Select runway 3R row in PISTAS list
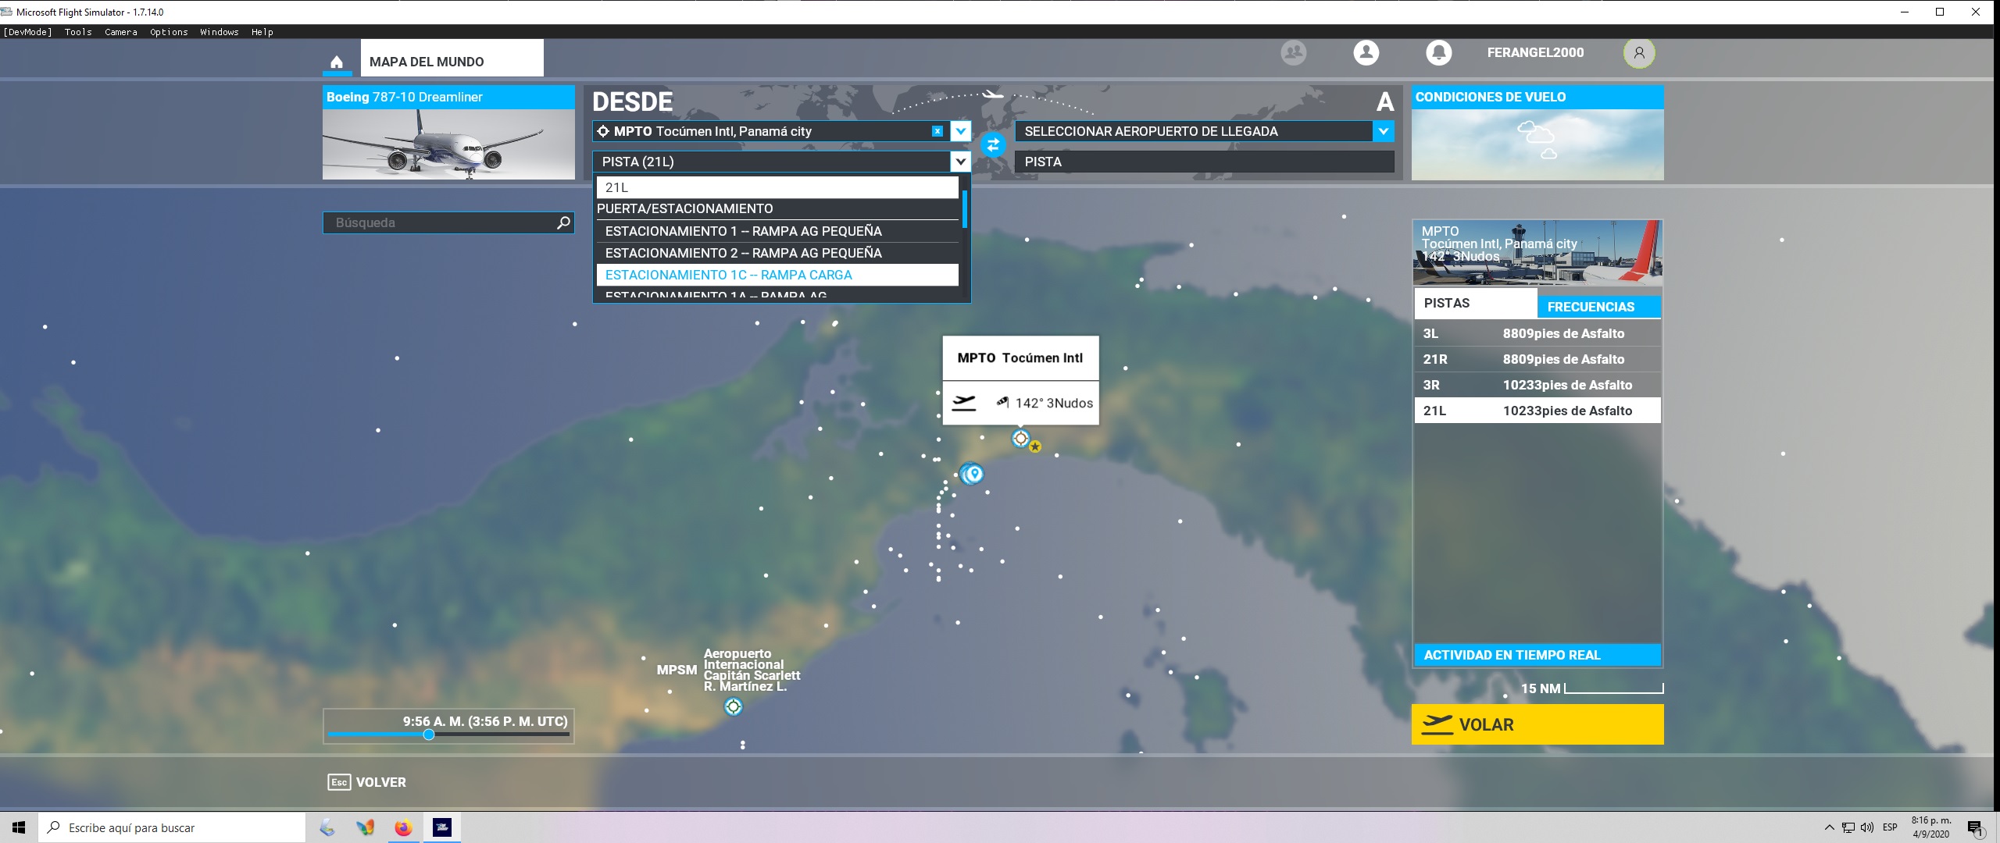Image resolution: width=2000 pixels, height=843 pixels. pyautogui.click(x=1537, y=385)
